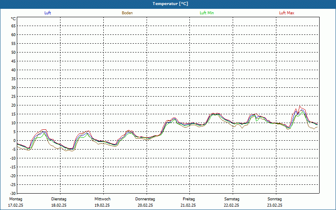
Task: Click the Mittwoch day label
Action: [102, 199]
